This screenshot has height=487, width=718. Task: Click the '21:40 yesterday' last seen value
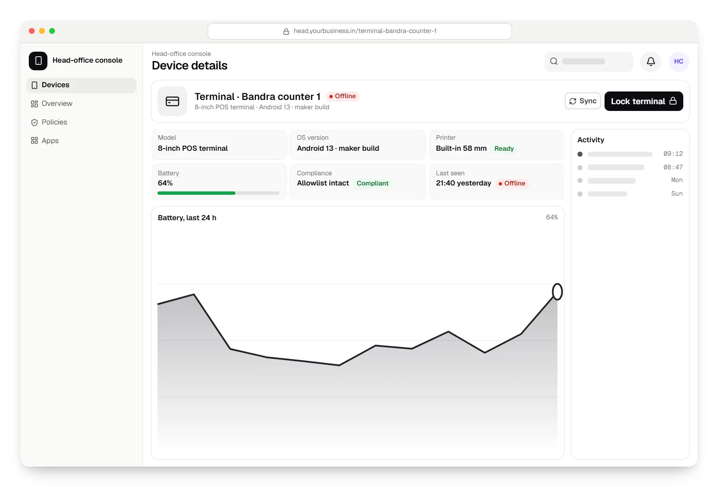coord(464,183)
